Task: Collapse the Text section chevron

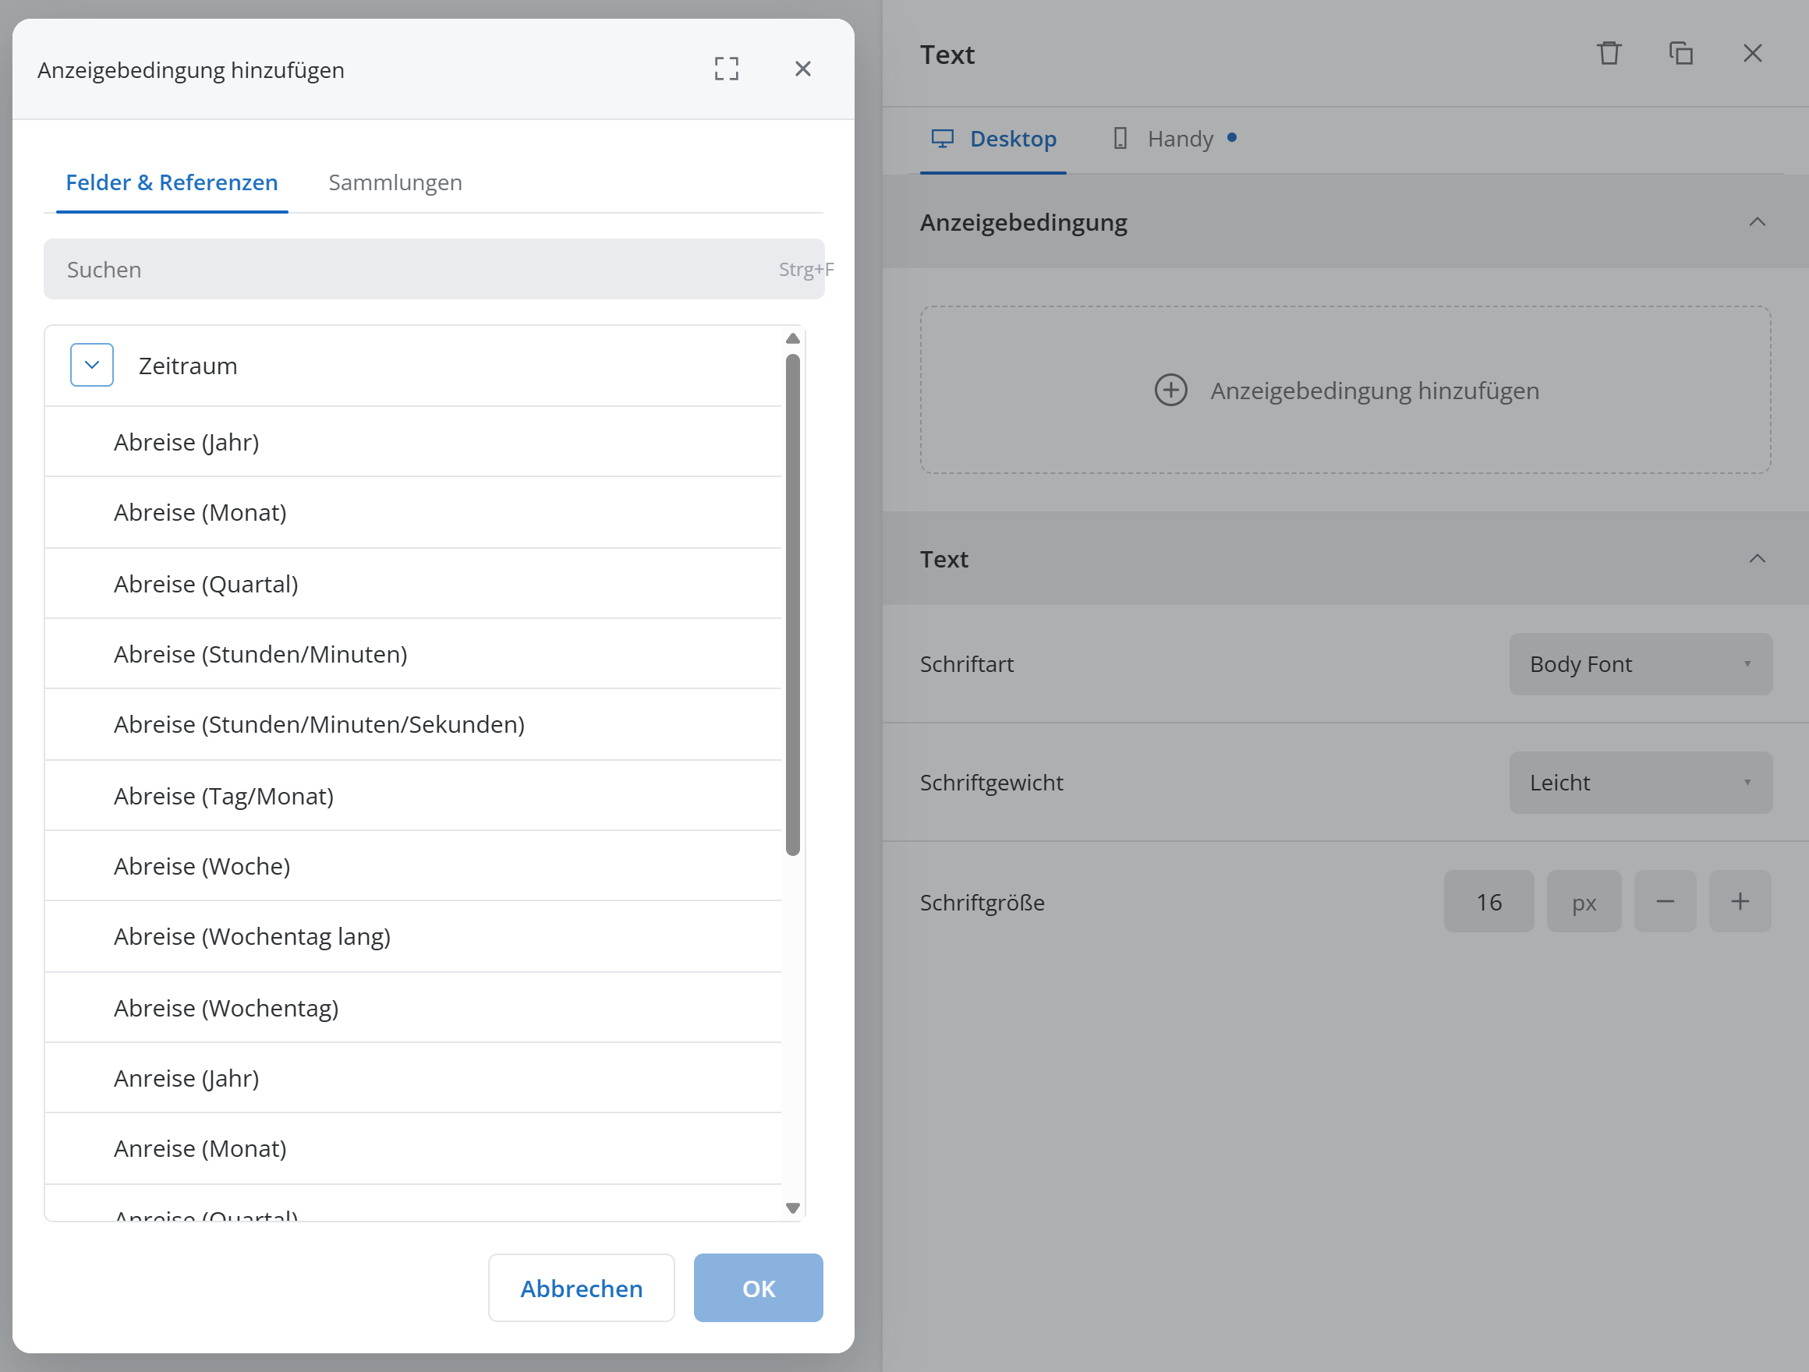Action: tap(1757, 558)
